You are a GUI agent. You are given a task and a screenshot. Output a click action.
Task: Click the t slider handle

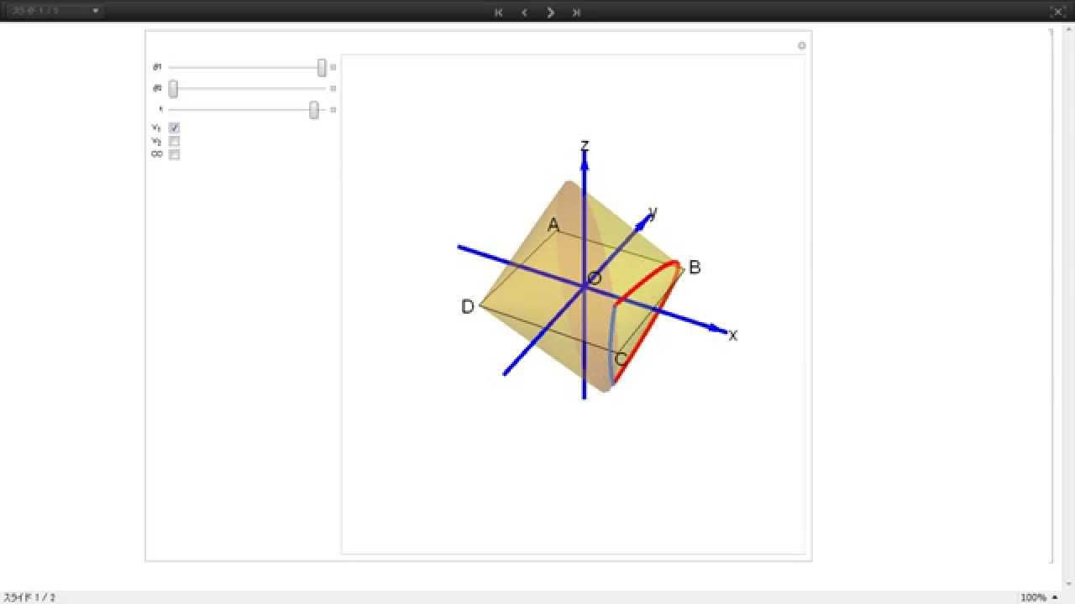(x=314, y=110)
